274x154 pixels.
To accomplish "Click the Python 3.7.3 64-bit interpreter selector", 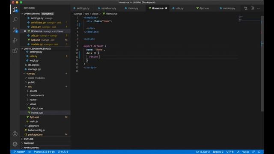I will (44, 152).
